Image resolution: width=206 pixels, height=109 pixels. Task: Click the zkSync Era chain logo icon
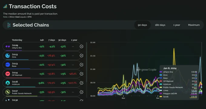pos(8,46)
